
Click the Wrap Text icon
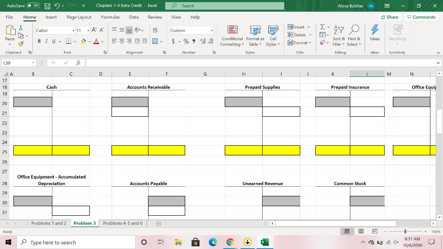[x=155, y=30]
